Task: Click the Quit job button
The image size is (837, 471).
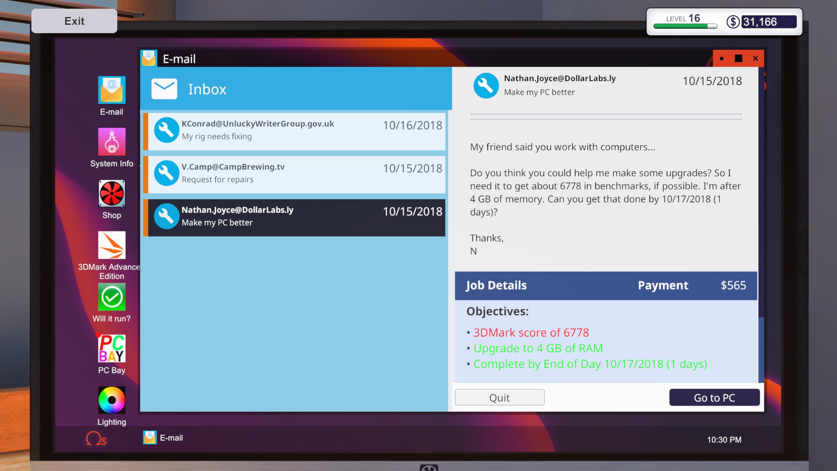Action: [x=499, y=397]
